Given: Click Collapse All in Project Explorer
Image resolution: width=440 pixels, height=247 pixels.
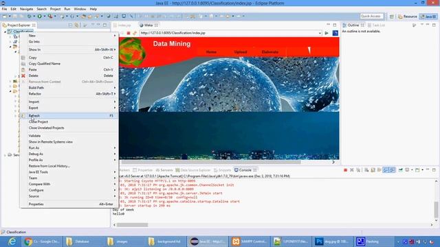Looking at the screenshot, I should coord(70,25).
